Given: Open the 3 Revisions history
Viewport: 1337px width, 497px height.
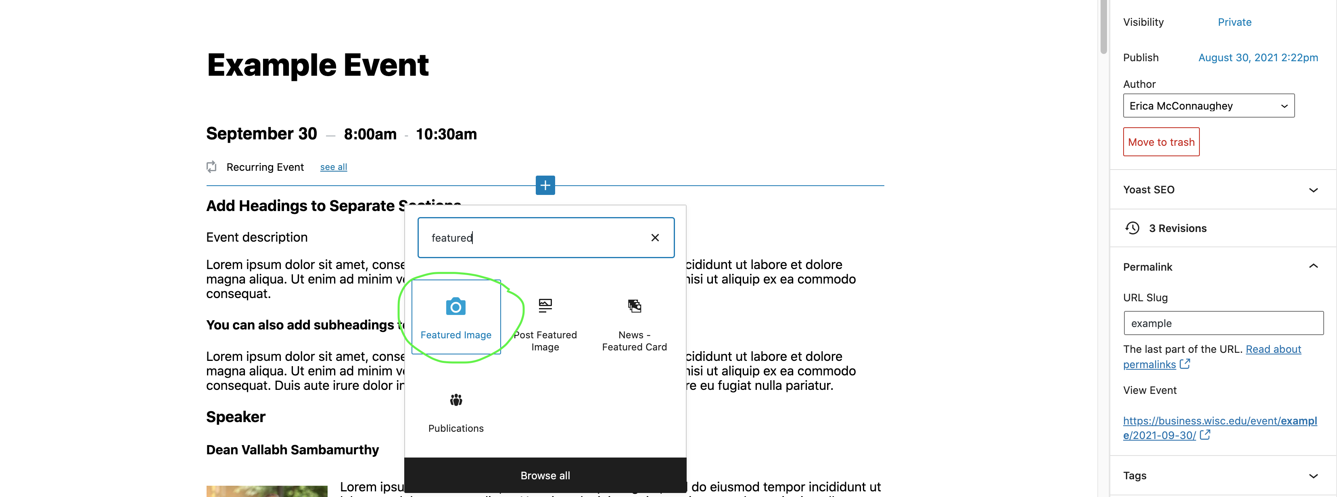Looking at the screenshot, I should 1177,228.
